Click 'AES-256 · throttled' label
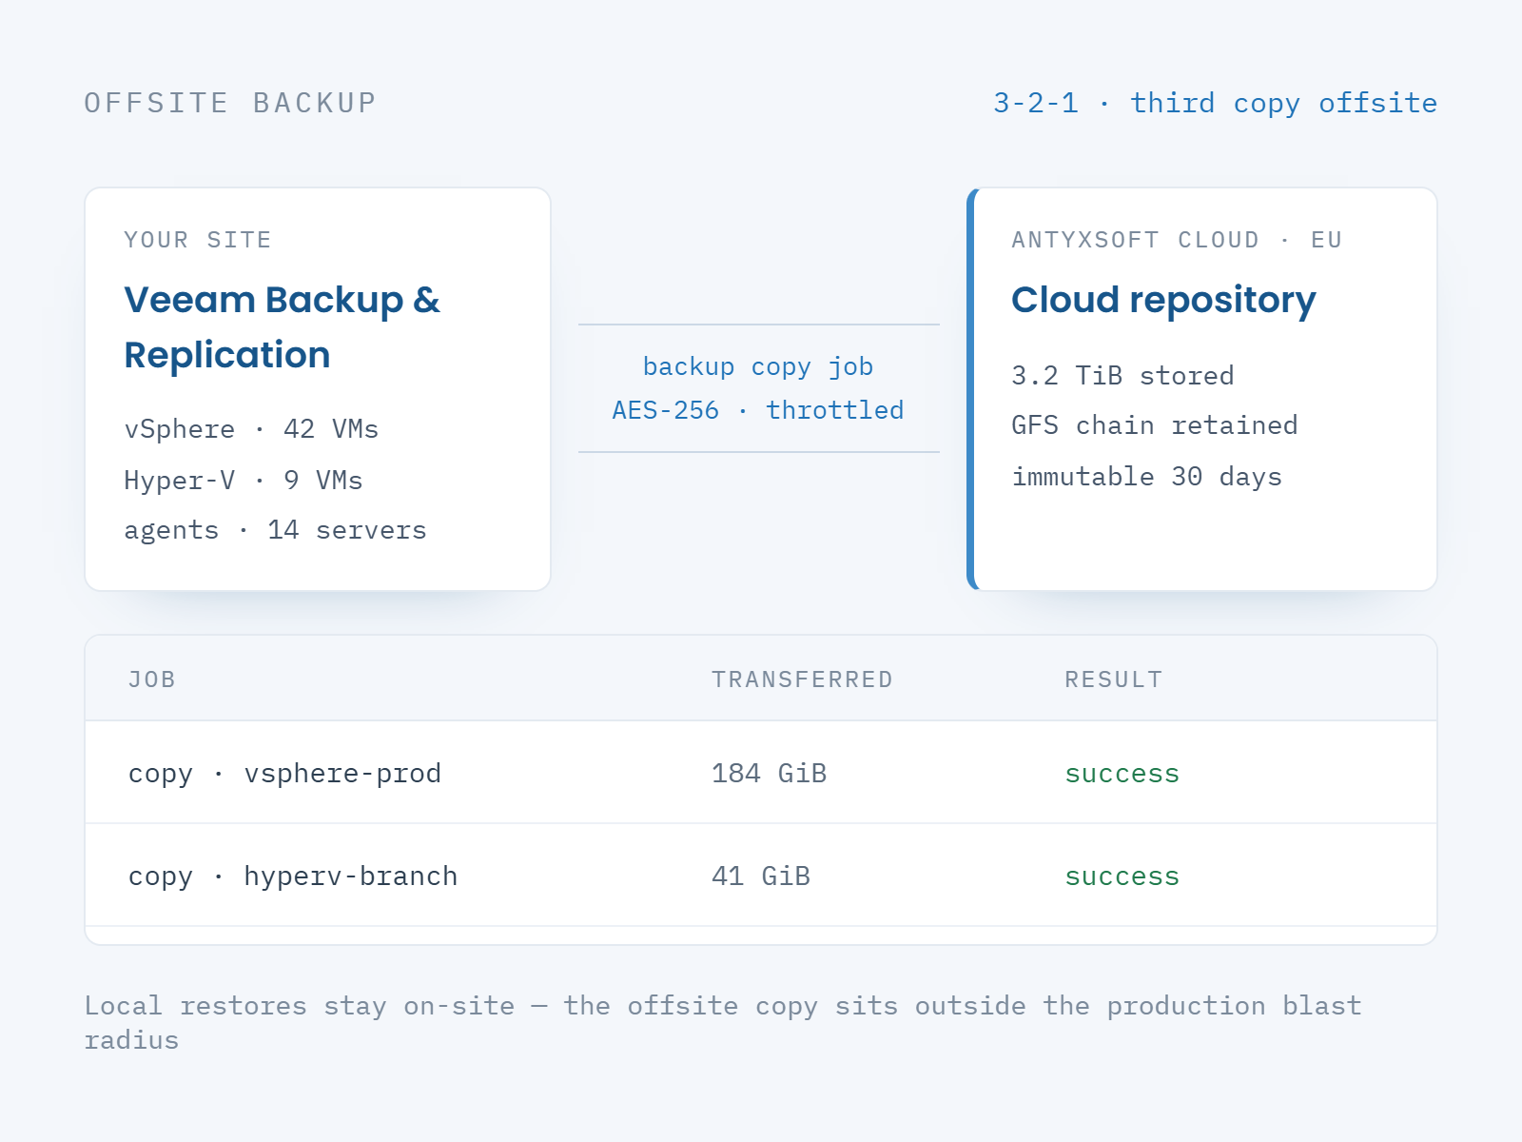1522x1142 pixels. [x=758, y=410]
